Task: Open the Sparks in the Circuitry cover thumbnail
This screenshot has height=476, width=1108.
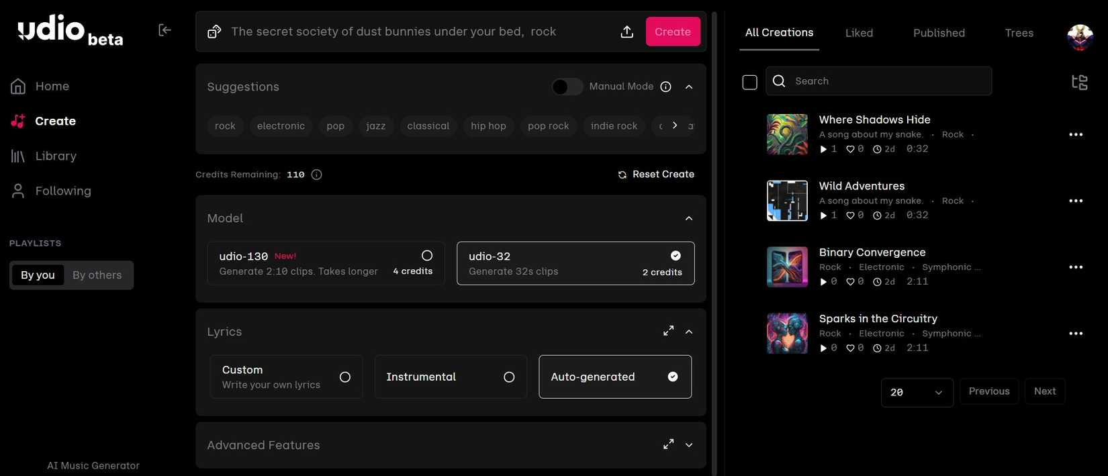Action: (787, 334)
